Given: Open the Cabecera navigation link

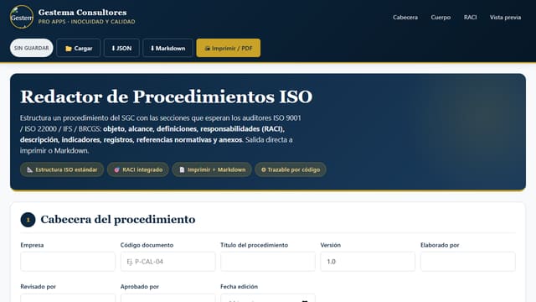Looking at the screenshot, I should tap(405, 17).
